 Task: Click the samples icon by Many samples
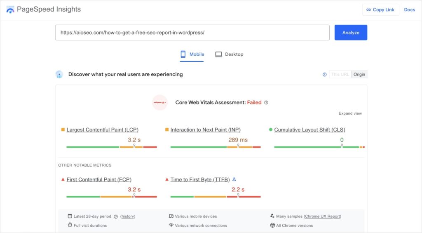point(272,216)
